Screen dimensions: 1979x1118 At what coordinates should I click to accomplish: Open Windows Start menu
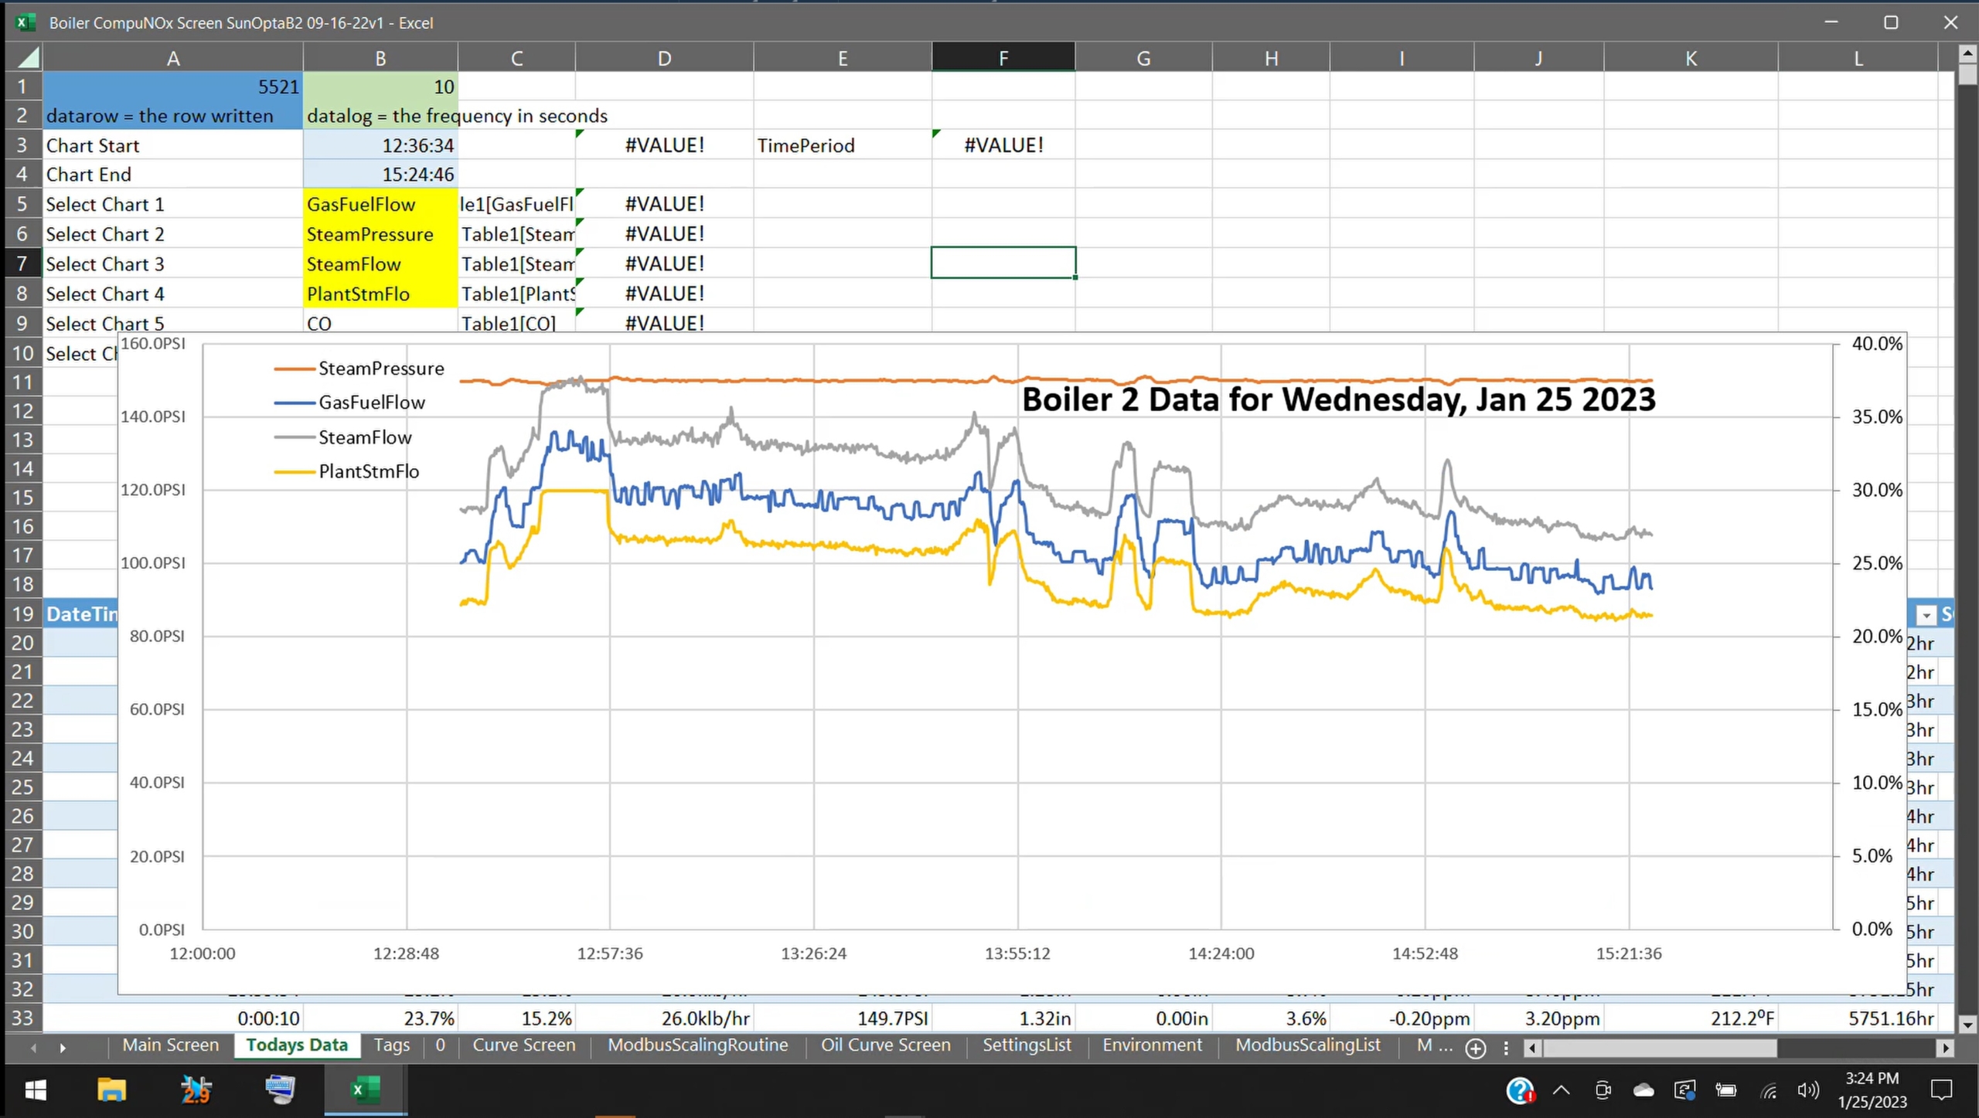point(36,1089)
